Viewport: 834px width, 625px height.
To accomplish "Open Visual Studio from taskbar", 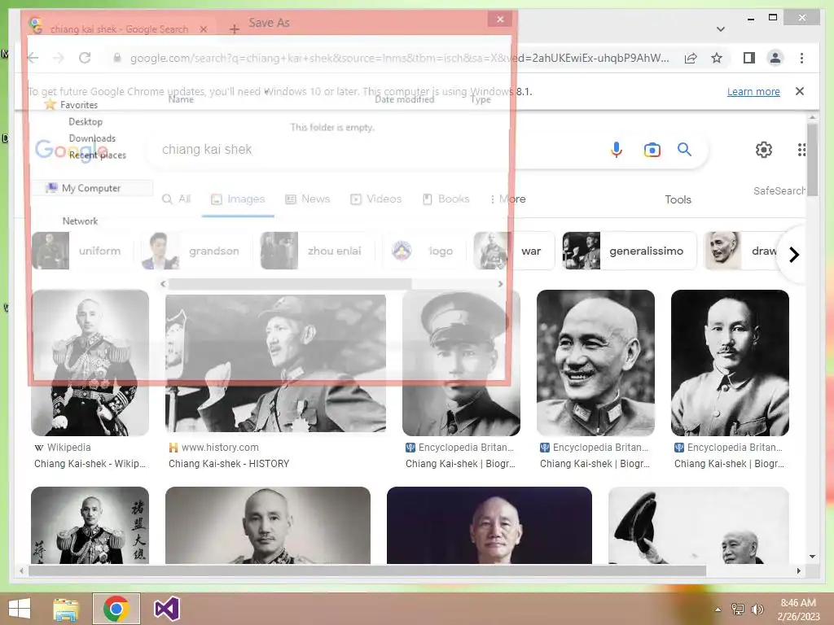I will pos(166,609).
